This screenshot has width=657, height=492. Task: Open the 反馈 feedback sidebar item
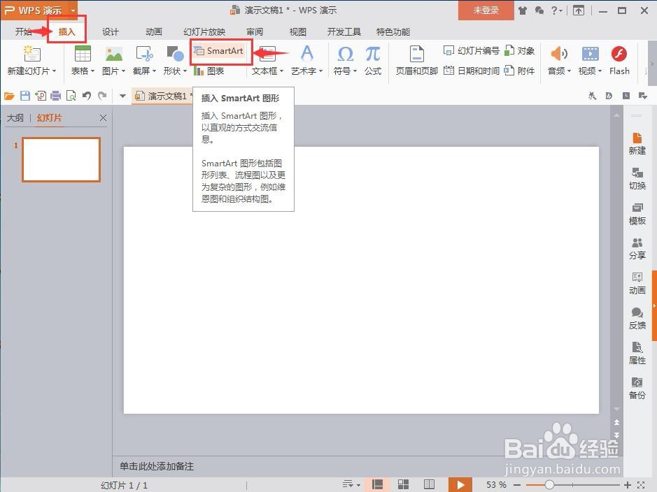tap(637, 319)
